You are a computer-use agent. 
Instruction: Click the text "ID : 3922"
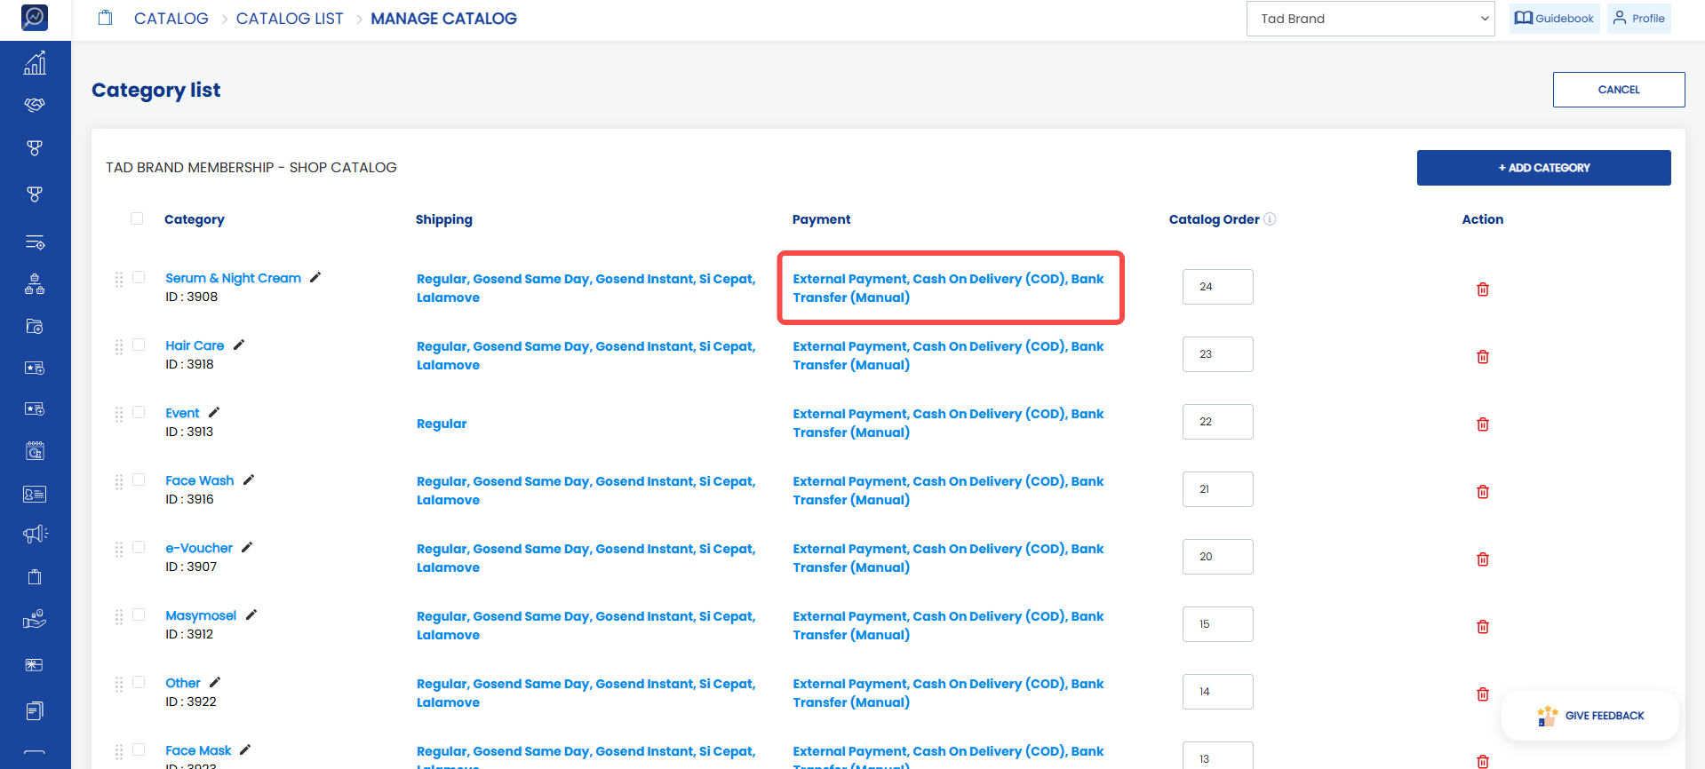191,702
